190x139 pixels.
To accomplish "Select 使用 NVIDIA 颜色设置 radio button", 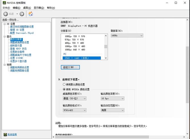I will (x=64, y=89).
